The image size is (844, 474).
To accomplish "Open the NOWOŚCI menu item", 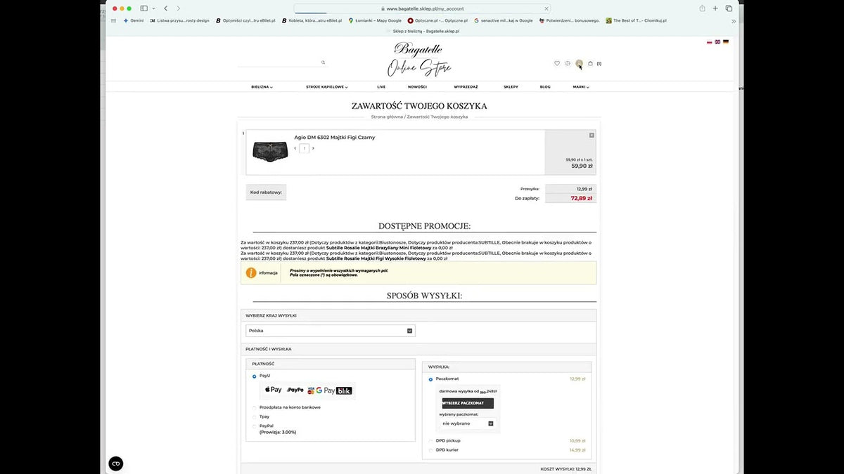I will (x=417, y=87).
